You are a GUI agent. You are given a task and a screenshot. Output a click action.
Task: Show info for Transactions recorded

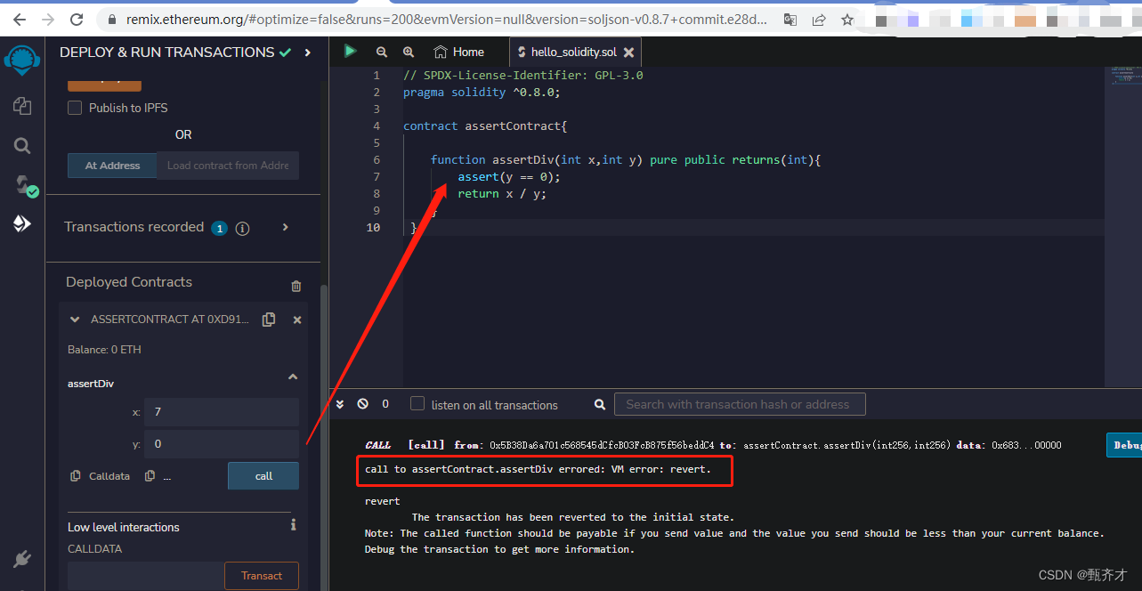coord(242,228)
